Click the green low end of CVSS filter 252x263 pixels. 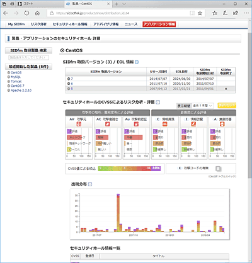(103, 169)
